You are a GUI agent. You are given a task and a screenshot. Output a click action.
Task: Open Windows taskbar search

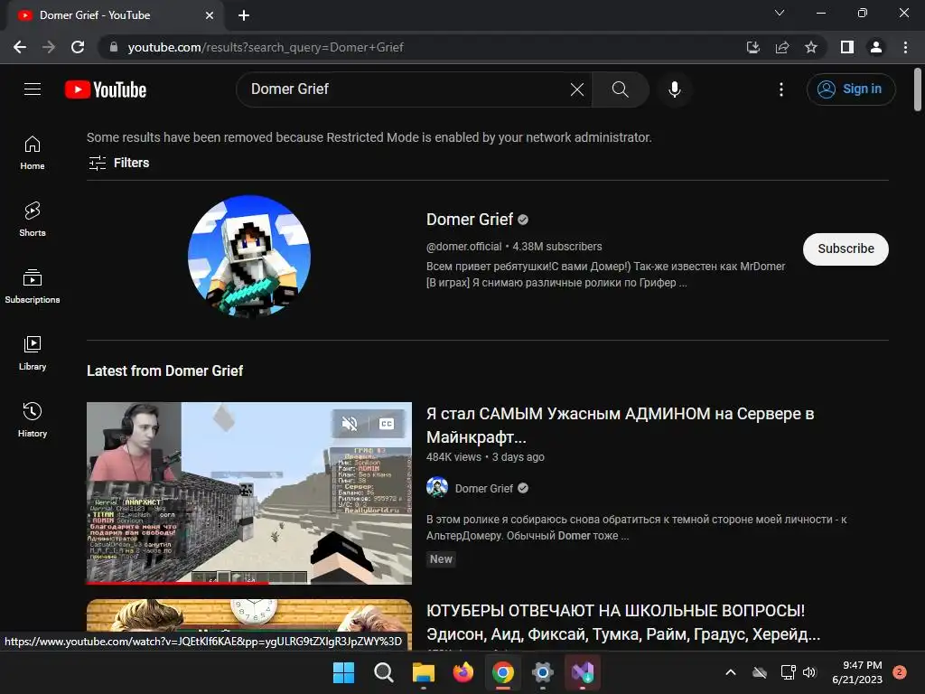[x=383, y=672]
